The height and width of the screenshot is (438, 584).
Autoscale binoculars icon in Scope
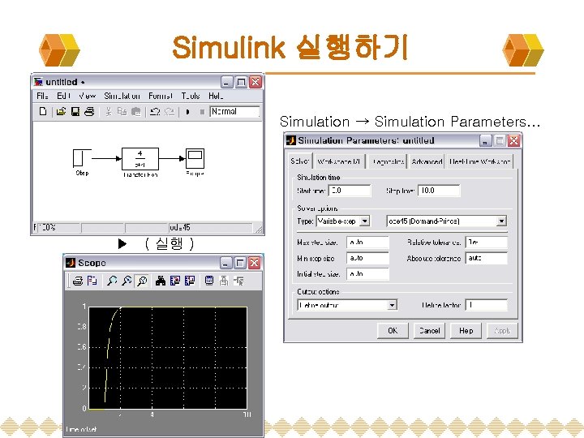[161, 281]
